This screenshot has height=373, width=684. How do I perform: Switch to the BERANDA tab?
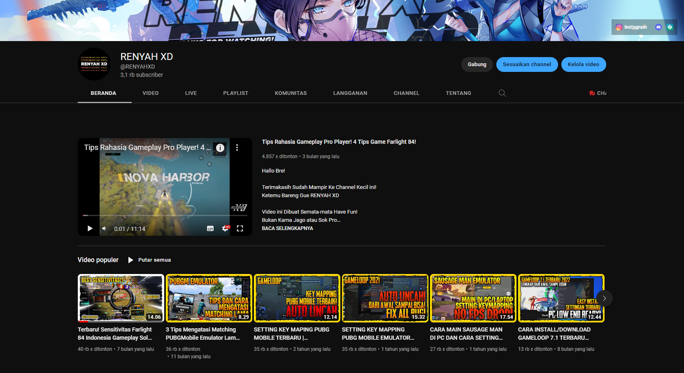pos(103,93)
